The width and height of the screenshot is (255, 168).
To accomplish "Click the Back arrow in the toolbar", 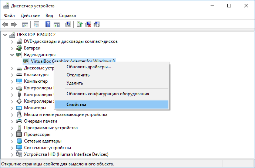I will coord(5,25).
